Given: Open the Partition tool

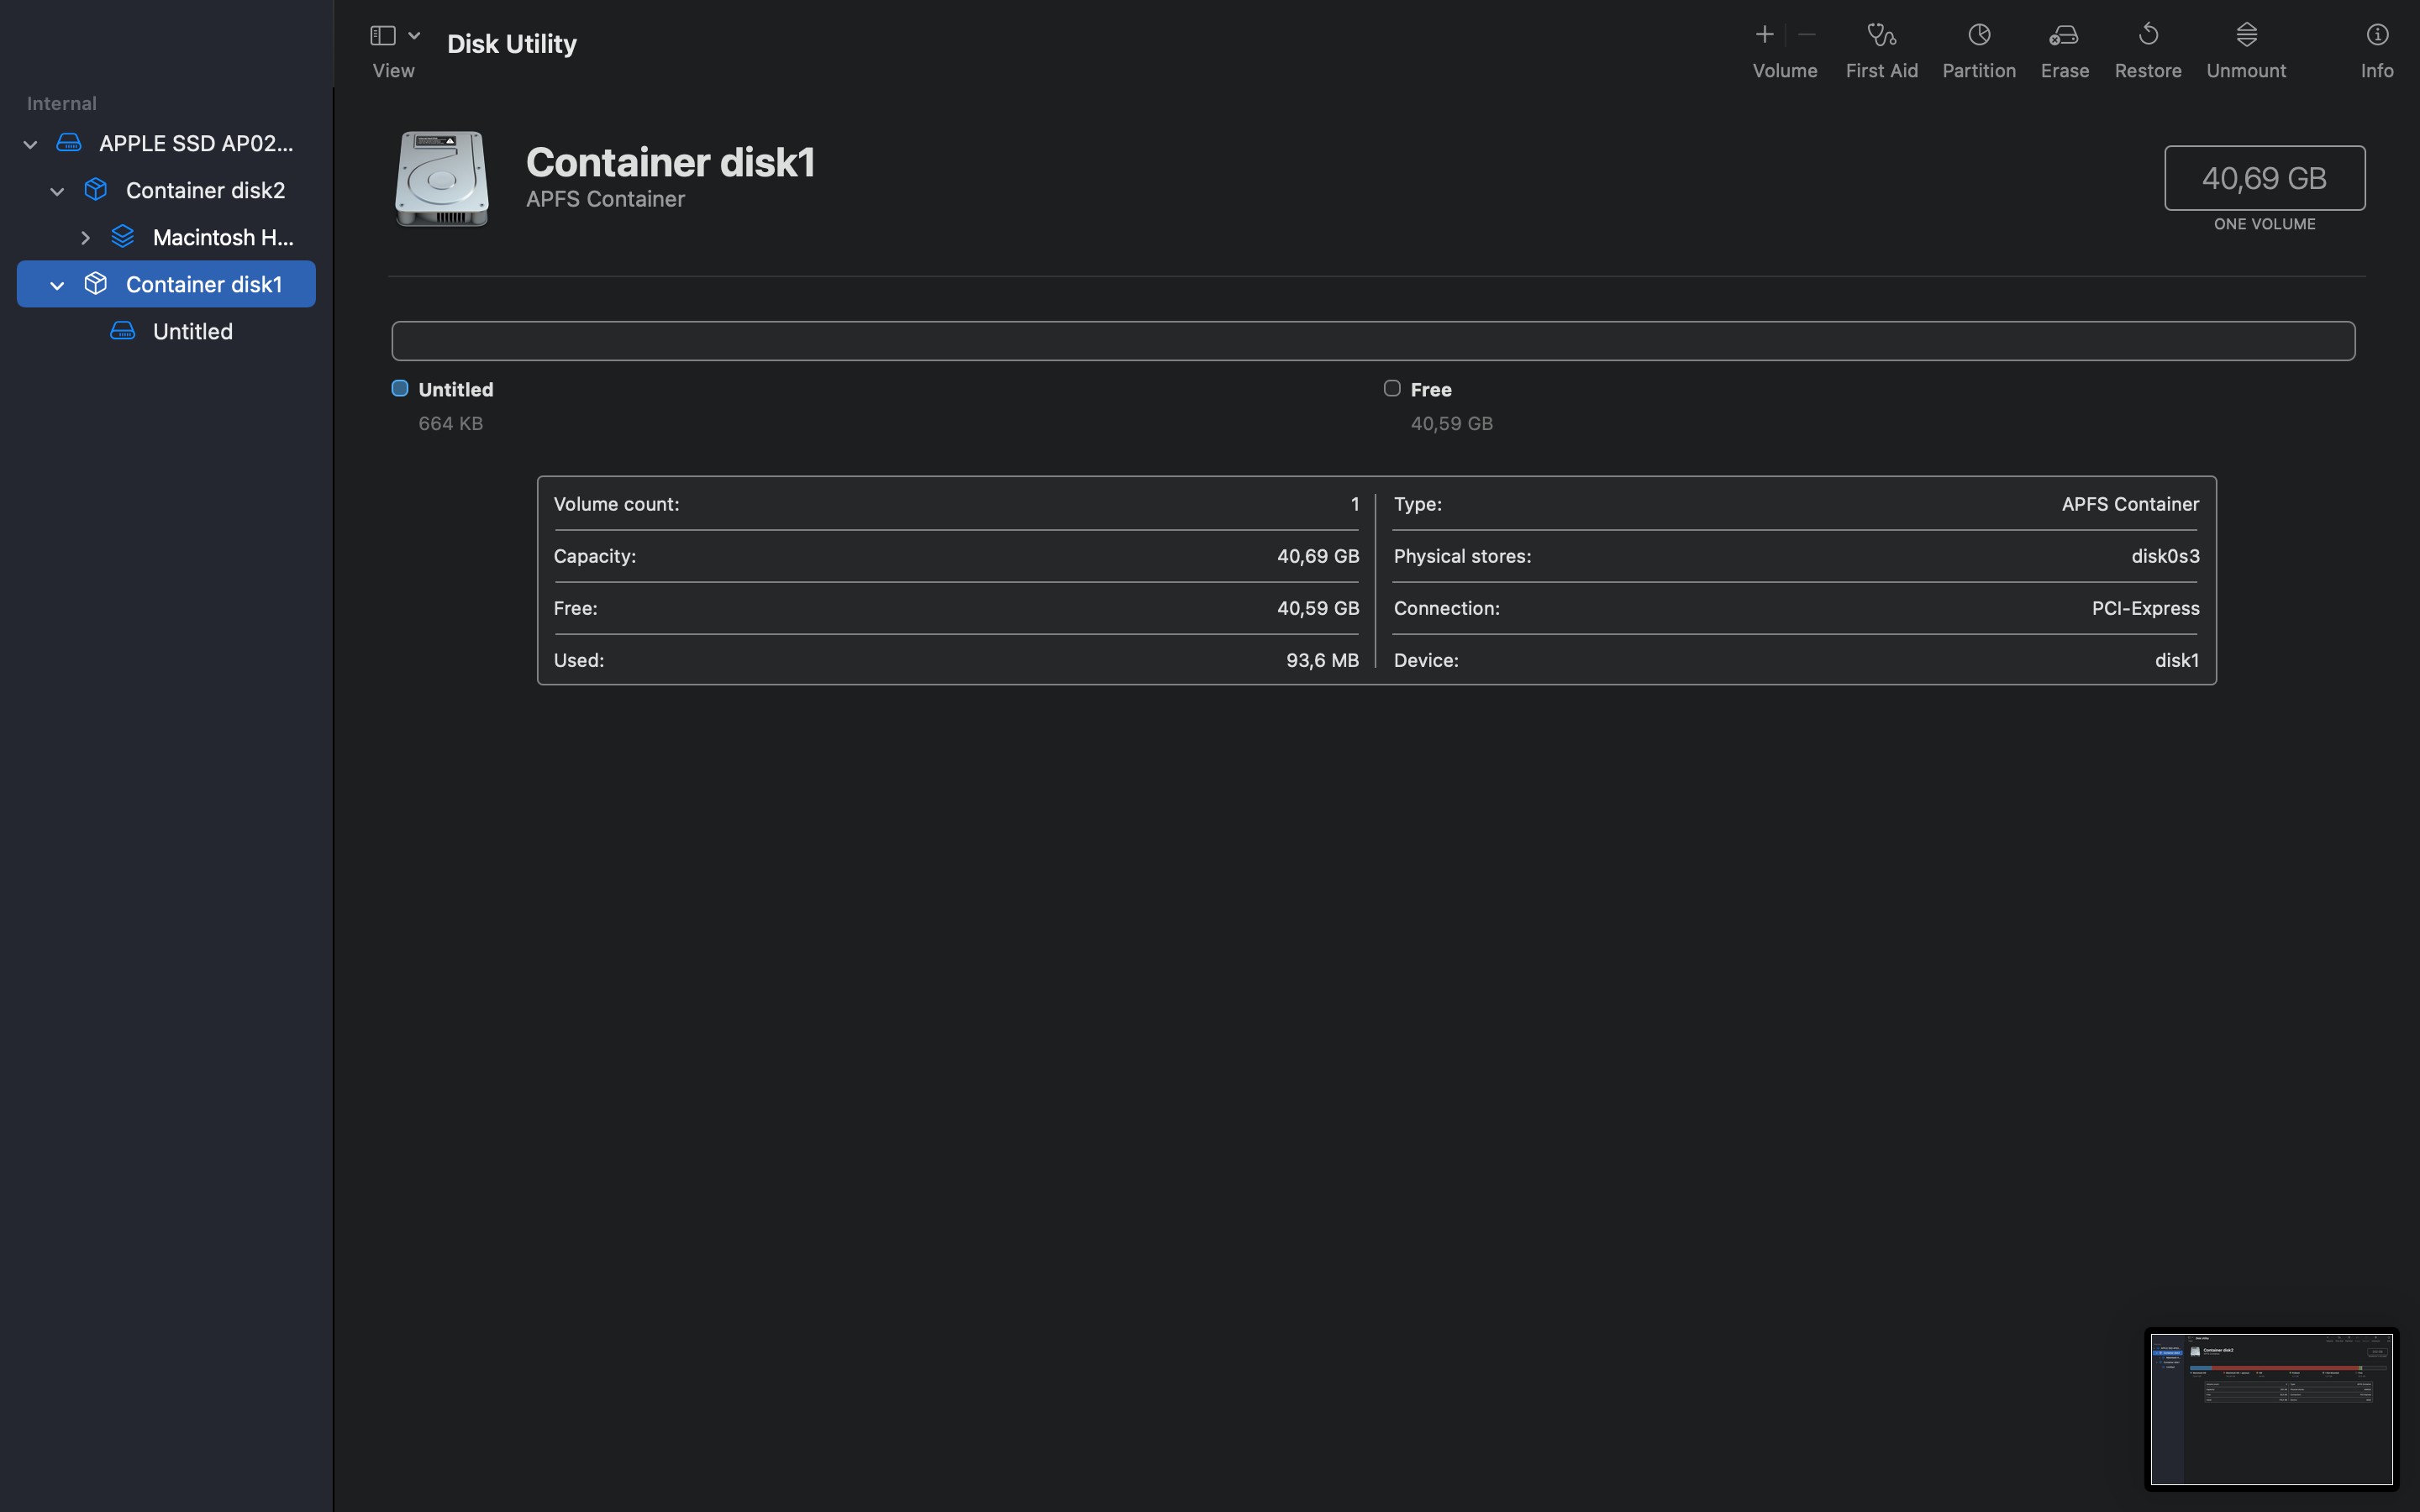Looking at the screenshot, I should coord(1978,47).
